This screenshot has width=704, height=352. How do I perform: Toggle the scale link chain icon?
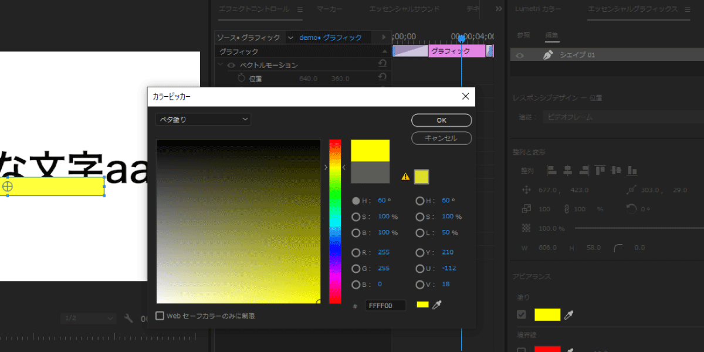567,209
